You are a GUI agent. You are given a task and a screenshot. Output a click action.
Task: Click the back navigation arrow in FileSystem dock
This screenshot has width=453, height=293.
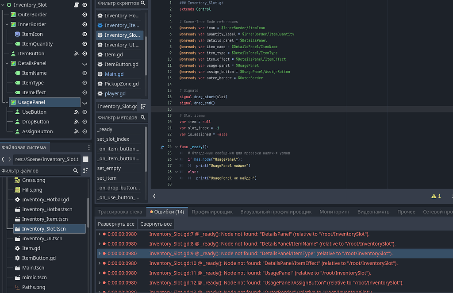click(x=3, y=159)
